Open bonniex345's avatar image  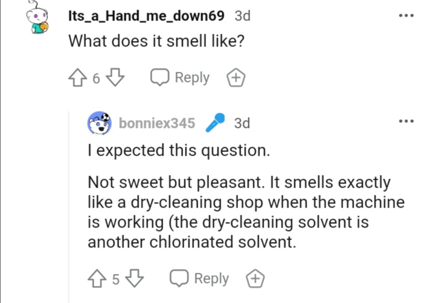pyautogui.click(x=99, y=123)
